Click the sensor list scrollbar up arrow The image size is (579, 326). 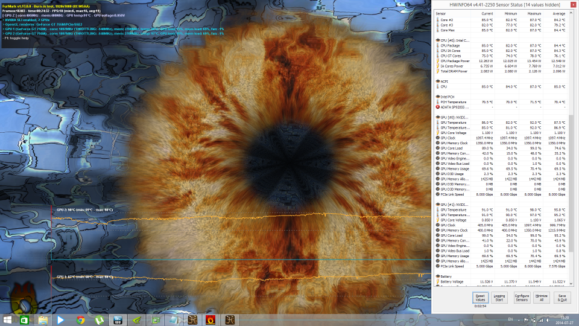[571, 13]
